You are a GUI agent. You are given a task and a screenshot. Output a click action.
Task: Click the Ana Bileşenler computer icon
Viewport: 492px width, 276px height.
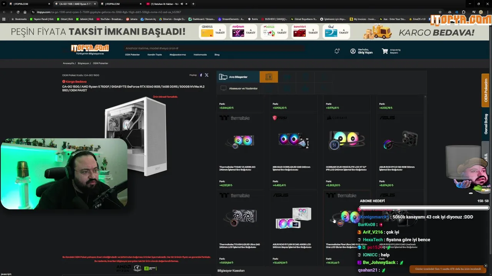[x=223, y=77]
